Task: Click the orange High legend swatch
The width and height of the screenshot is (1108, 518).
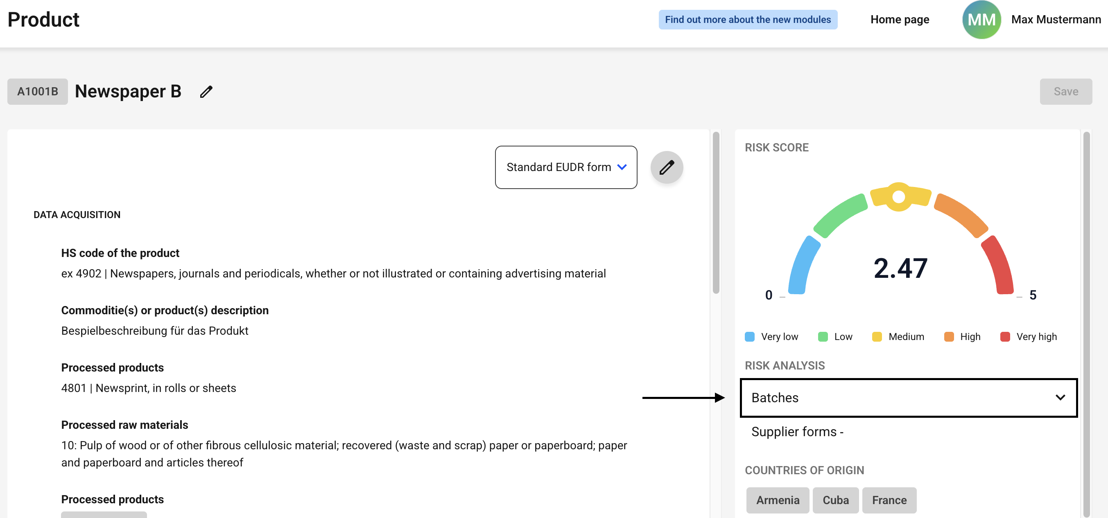Action: [948, 337]
